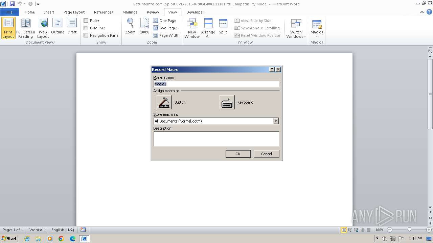Switch to Web Layout view
433x243 pixels.
[x=43, y=28]
